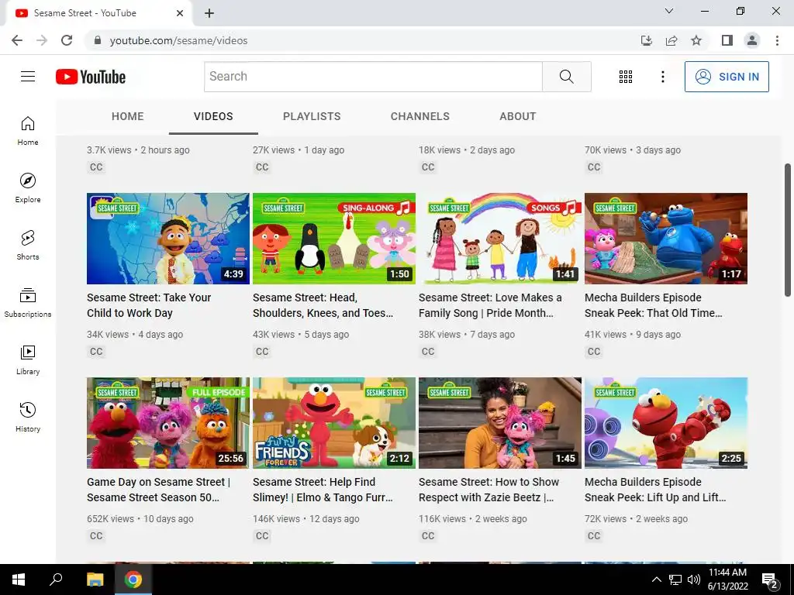794x595 pixels.
Task: Open Game Day full episode thumbnail
Action: [168, 423]
